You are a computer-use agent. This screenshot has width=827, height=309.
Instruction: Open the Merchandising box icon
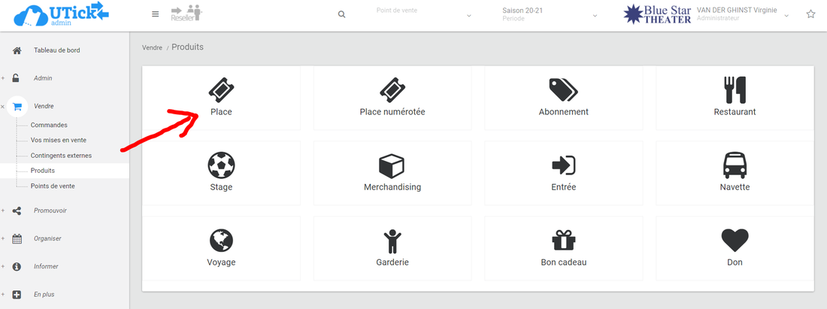click(x=392, y=165)
